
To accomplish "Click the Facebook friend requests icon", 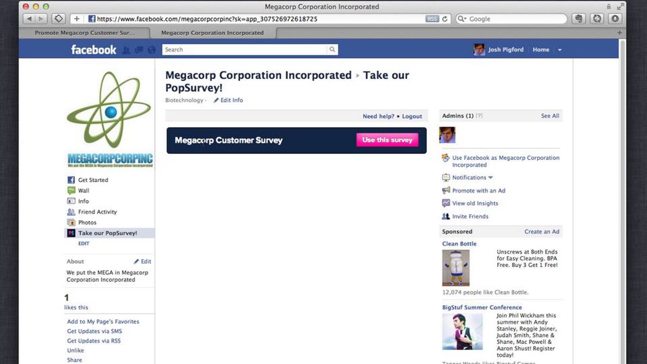I will click(x=126, y=50).
